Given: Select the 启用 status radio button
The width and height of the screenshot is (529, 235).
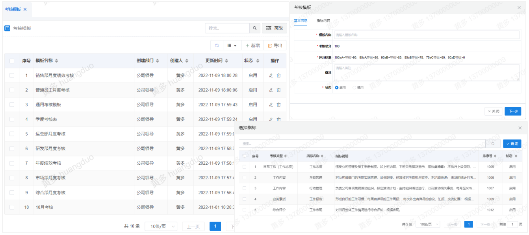Looking at the screenshot, I should coord(337,88).
